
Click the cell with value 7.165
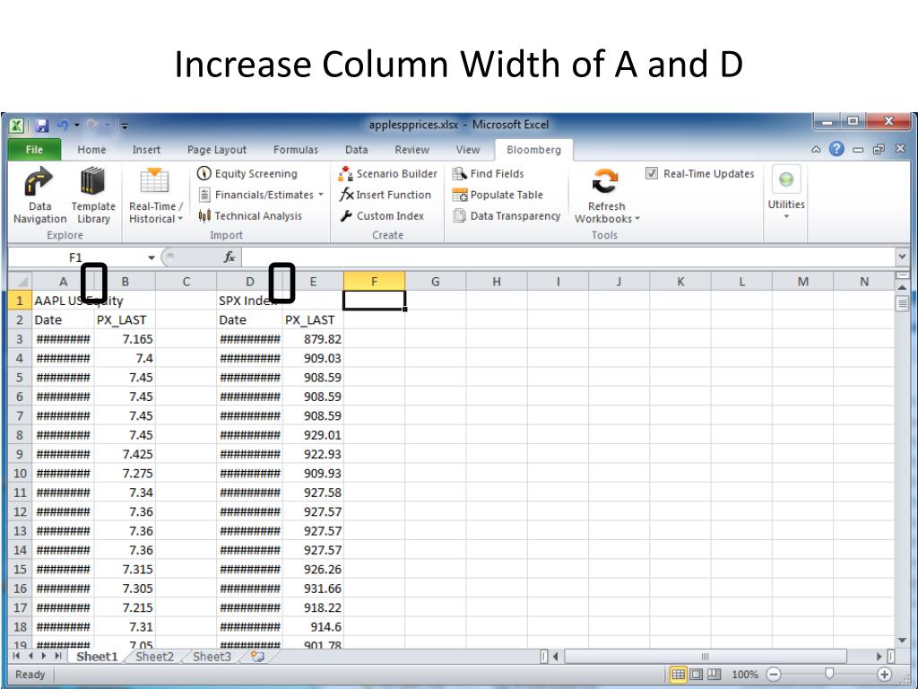[125, 339]
